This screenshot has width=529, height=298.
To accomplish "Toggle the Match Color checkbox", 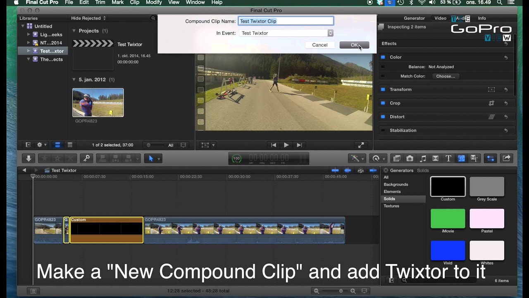I will (383, 76).
